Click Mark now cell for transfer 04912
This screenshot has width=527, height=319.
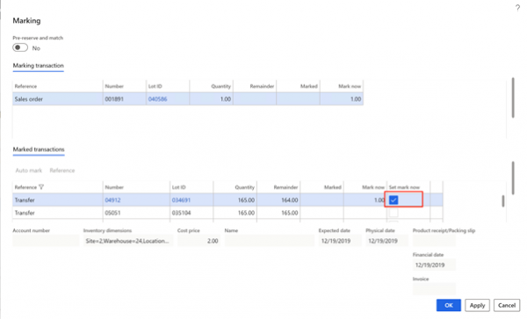click(365, 200)
